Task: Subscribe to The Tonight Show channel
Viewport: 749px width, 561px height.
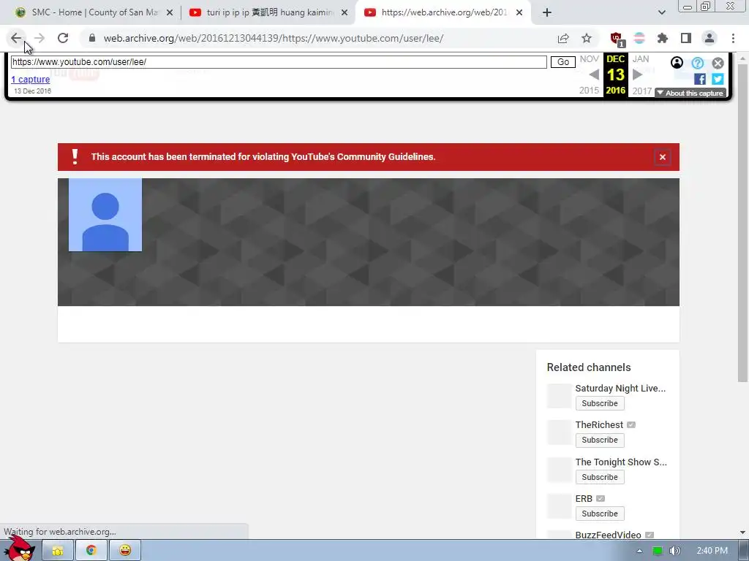Action: pos(600,477)
